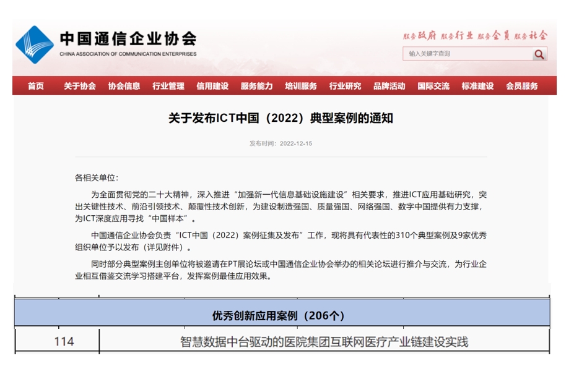Image resolution: width=566 pixels, height=366 pixels.
Task: Click the magnifier search icon
Action: point(539,54)
